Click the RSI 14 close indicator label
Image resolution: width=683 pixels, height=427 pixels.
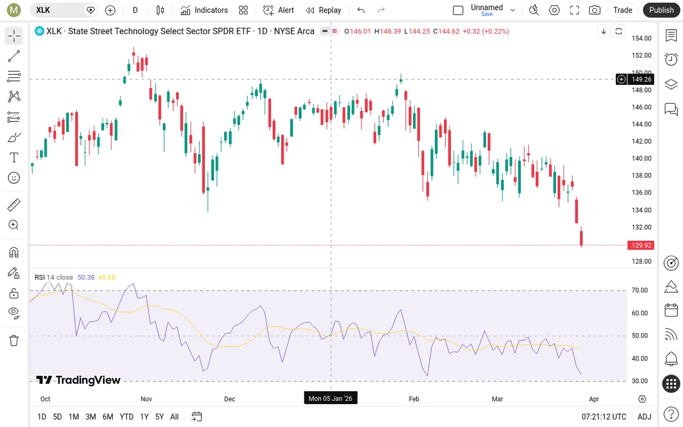tap(54, 277)
